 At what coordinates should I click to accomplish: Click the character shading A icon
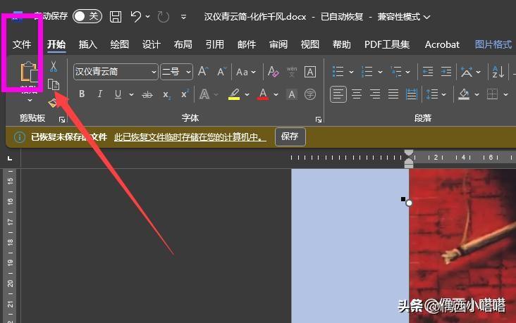coord(292,94)
